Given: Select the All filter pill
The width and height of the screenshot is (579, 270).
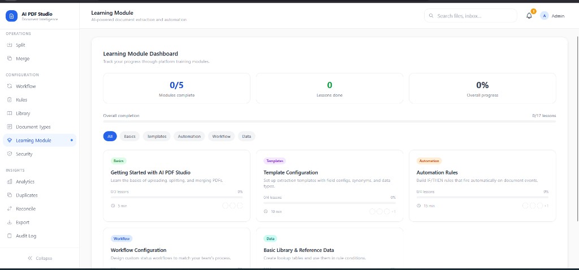Looking at the screenshot, I should (x=110, y=137).
